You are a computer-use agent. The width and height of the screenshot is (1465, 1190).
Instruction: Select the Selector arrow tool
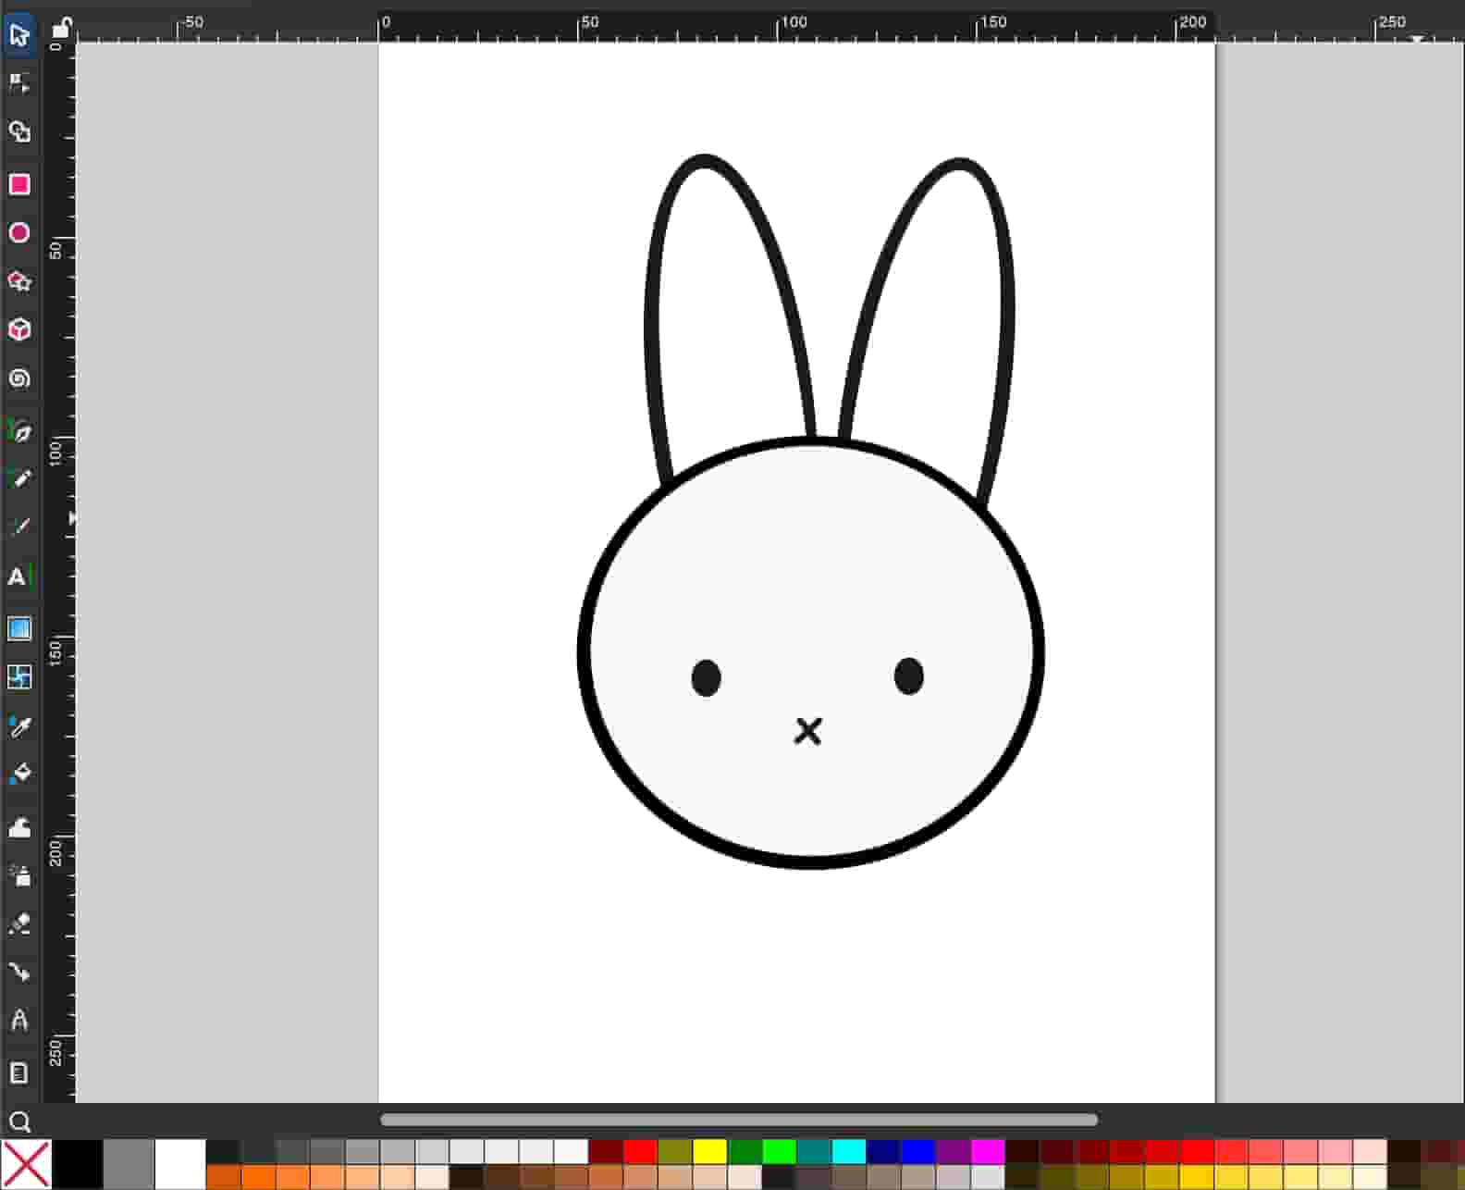click(19, 35)
